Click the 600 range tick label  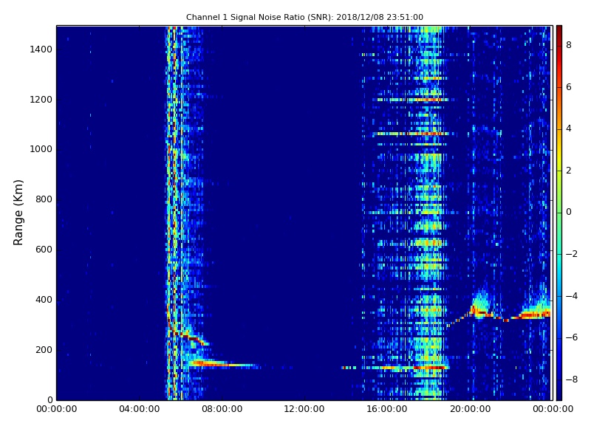pyautogui.click(x=44, y=250)
